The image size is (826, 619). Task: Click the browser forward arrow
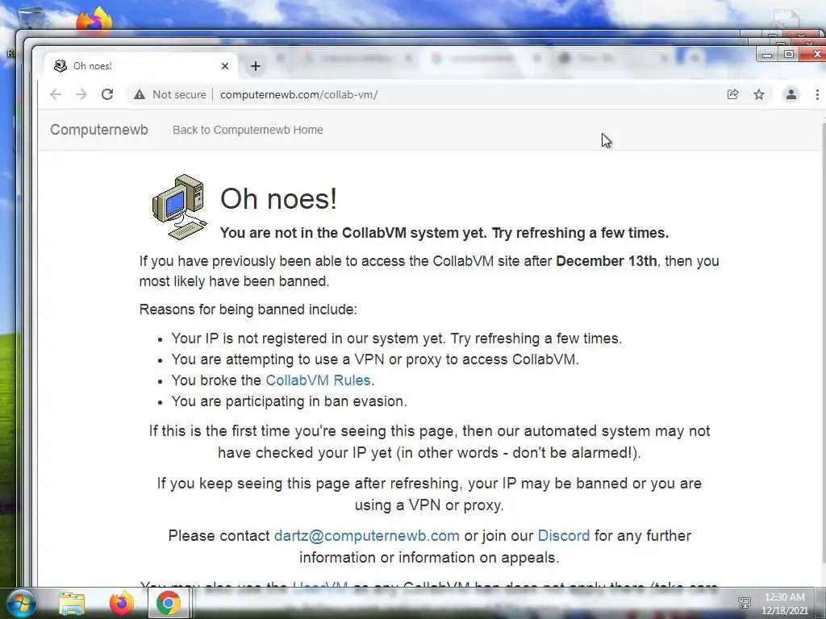81,94
